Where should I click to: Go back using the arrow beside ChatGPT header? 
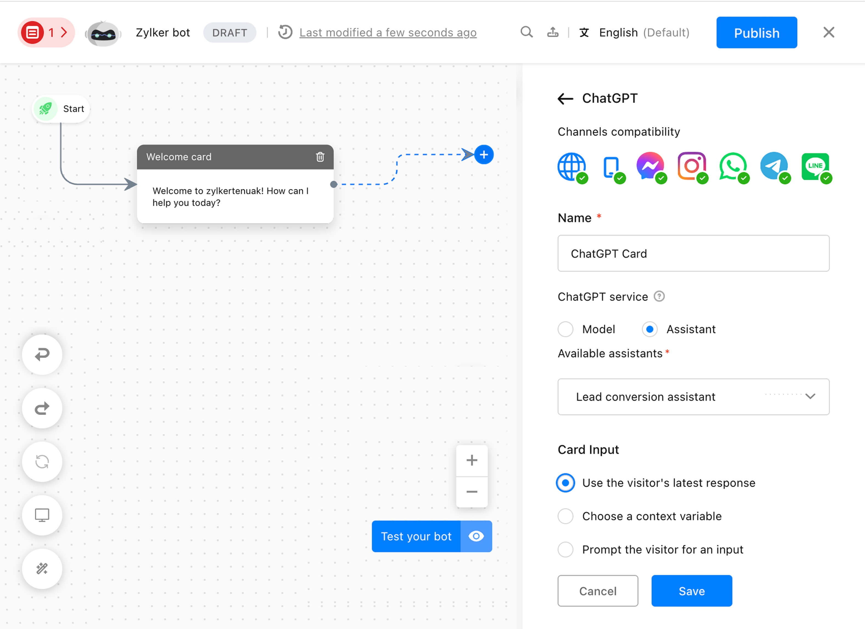pos(565,98)
